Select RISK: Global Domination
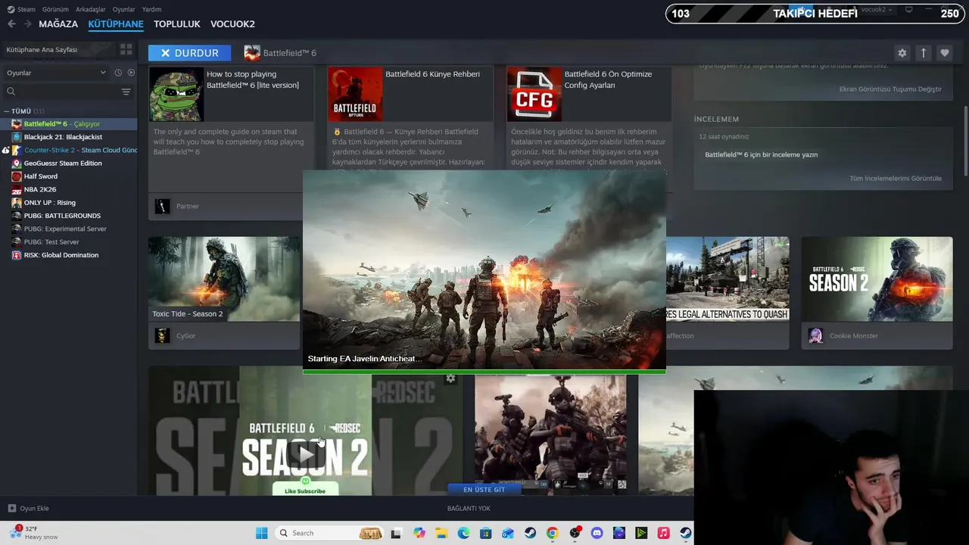 point(69,255)
